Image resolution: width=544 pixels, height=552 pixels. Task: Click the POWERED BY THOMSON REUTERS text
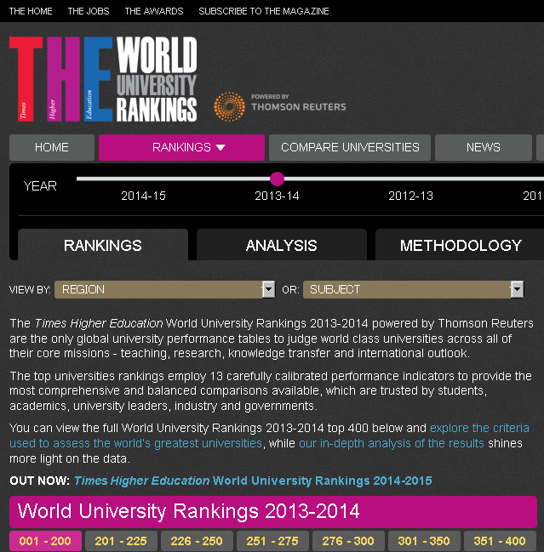pyautogui.click(x=299, y=103)
